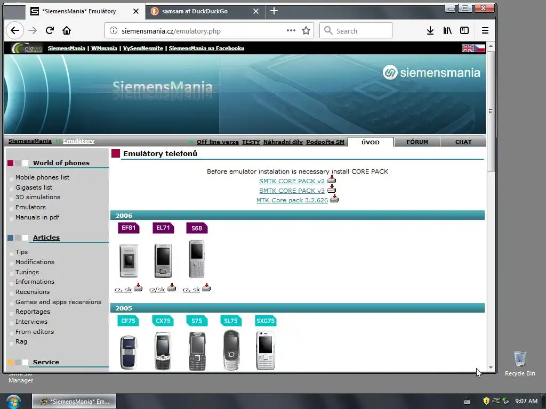This screenshot has width=546, height=409.
Task: Open the Articles heading link
Action: [46, 238]
